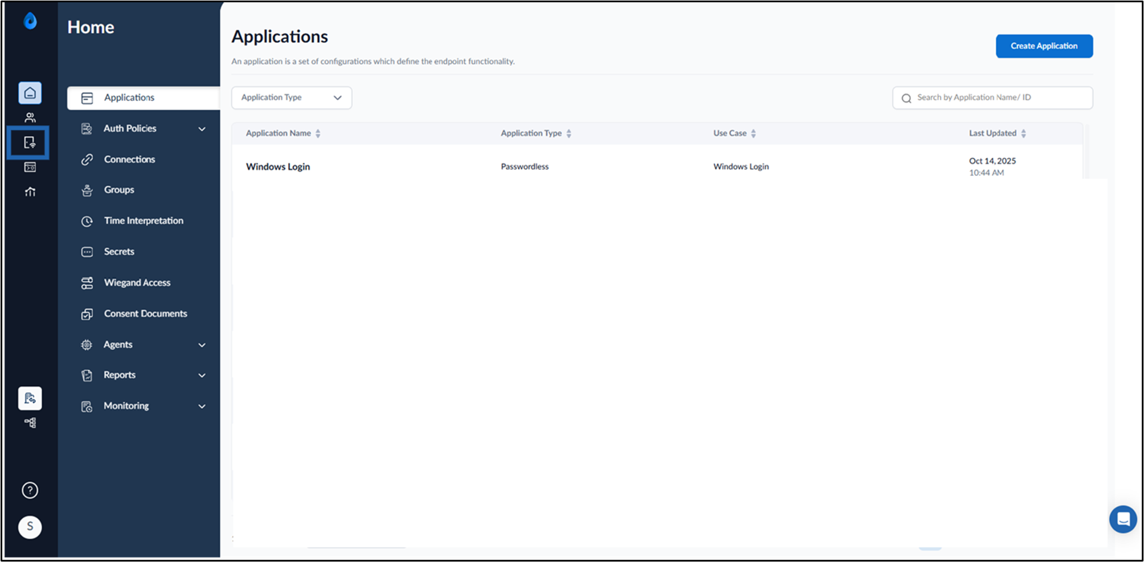Open the hierarchy tree icon in left rail
The width and height of the screenshot is (1144, 562).
[30, 422]
